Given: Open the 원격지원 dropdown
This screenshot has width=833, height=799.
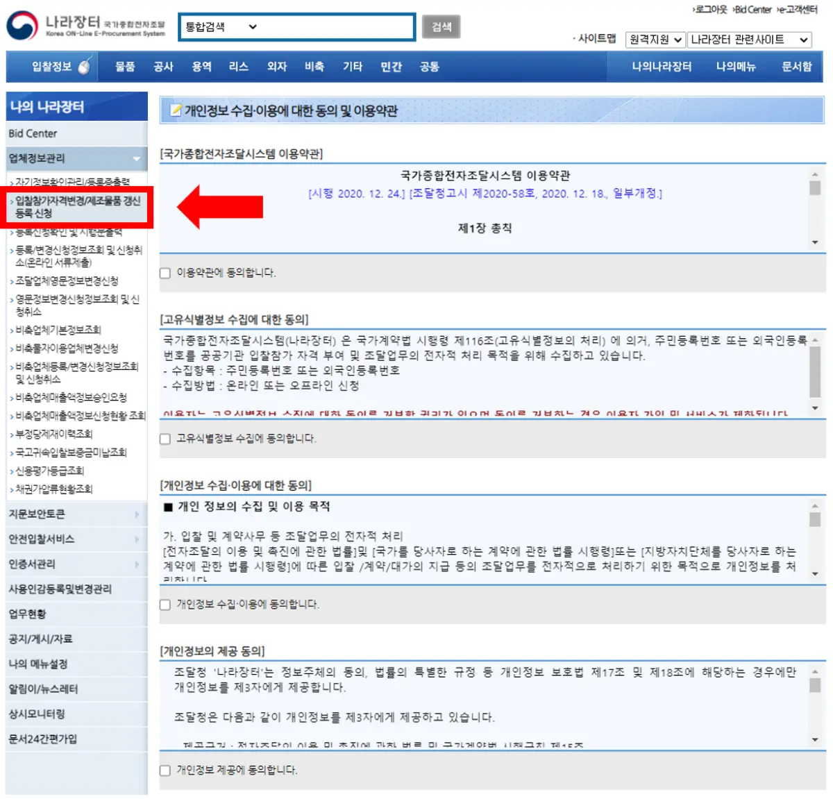Looking at the screenshot, I should [x=655, y=40].
